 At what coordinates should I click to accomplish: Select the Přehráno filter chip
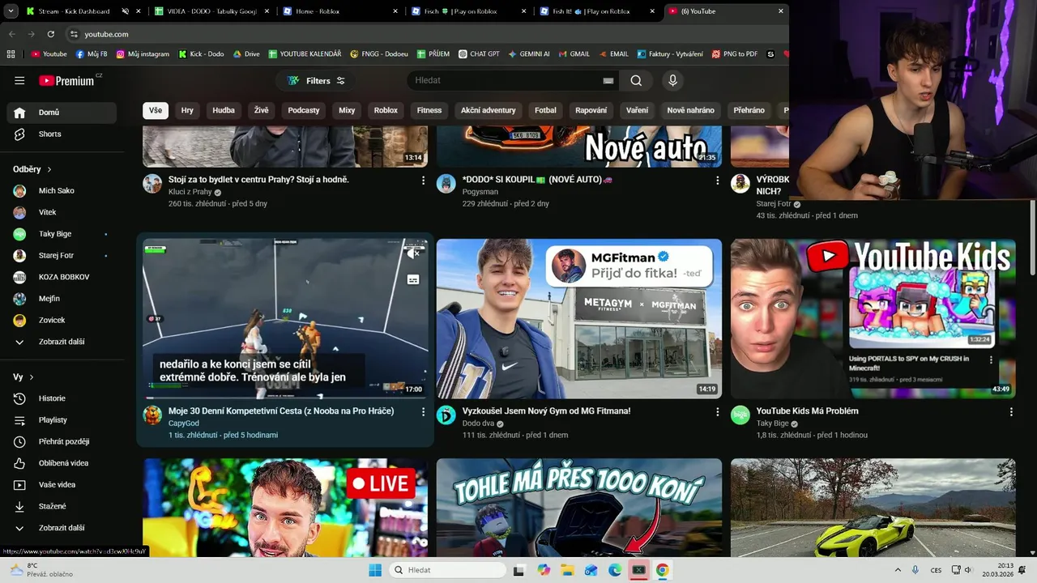click(749, 110)
